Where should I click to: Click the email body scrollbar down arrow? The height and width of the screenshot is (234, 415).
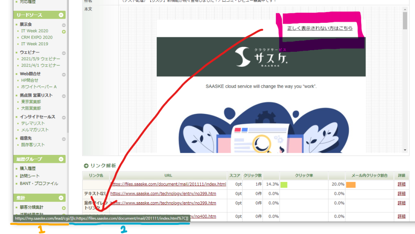coord(405,150)
